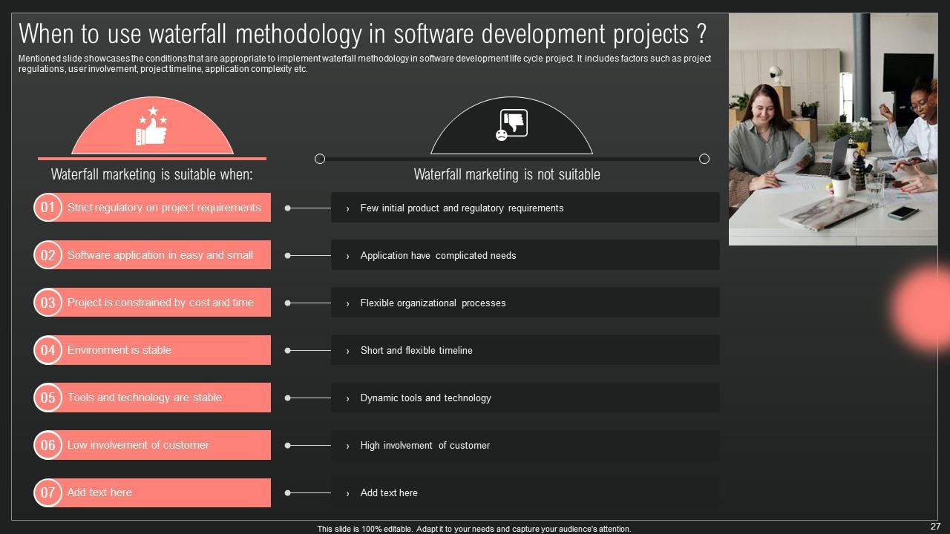Select the number 07 circle badge
The image size is (950, 534).
pos(47,492)
